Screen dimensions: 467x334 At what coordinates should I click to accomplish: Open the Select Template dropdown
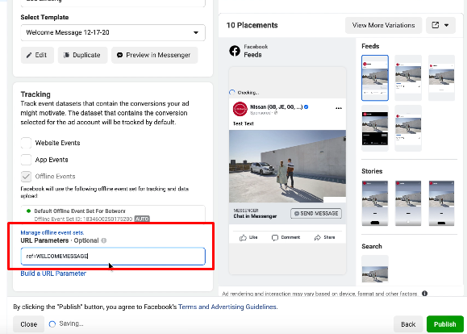click(113, 32)
